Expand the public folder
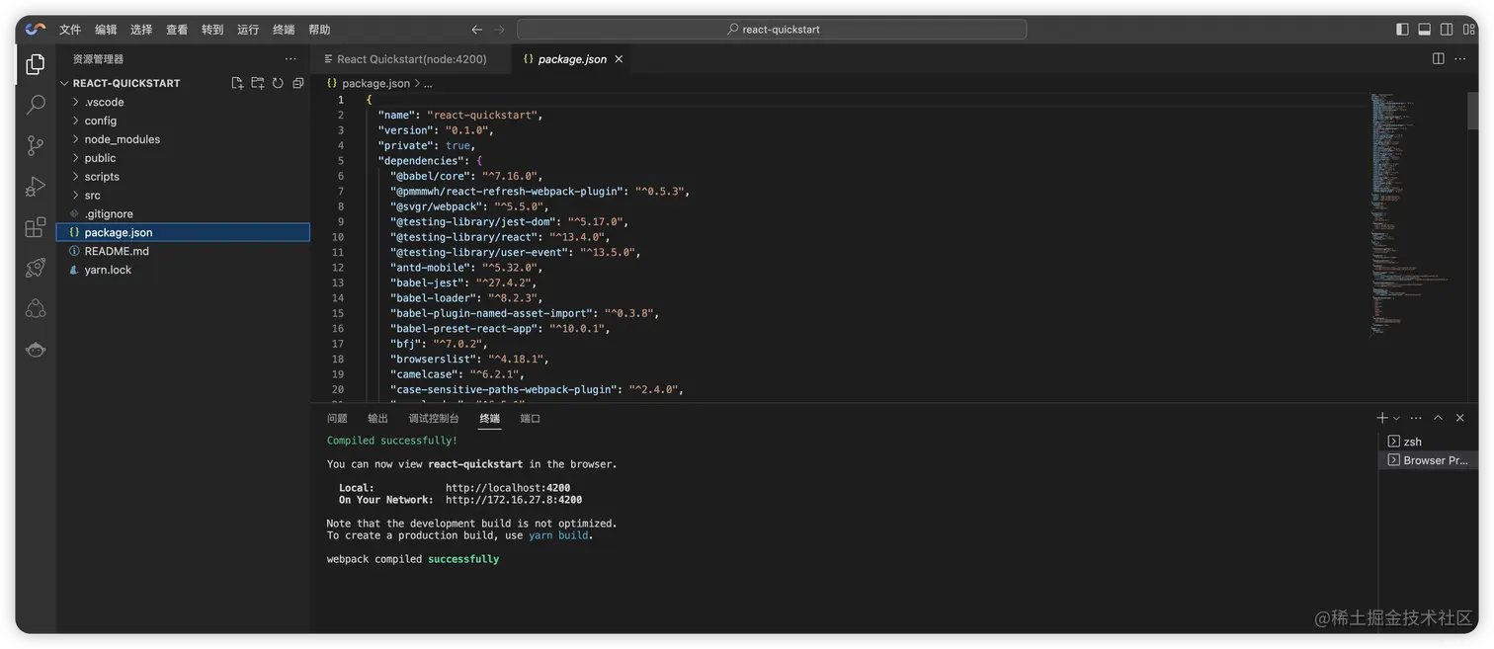Screen dimensions: 1494x649 click(x=183, y=158)
